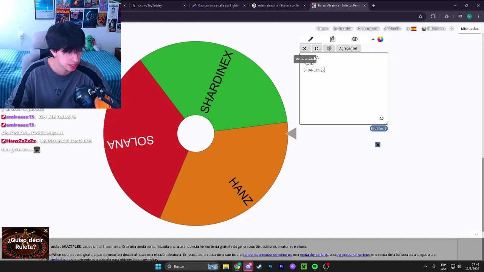The width and height of the screenshot is (484, 272).
Task: Open Discord from the taskbar
Action: (x=248, y=266)
